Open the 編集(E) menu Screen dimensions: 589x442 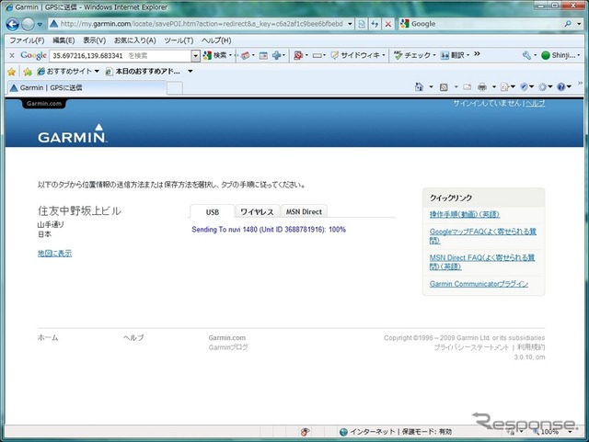(x=64, y=40)
